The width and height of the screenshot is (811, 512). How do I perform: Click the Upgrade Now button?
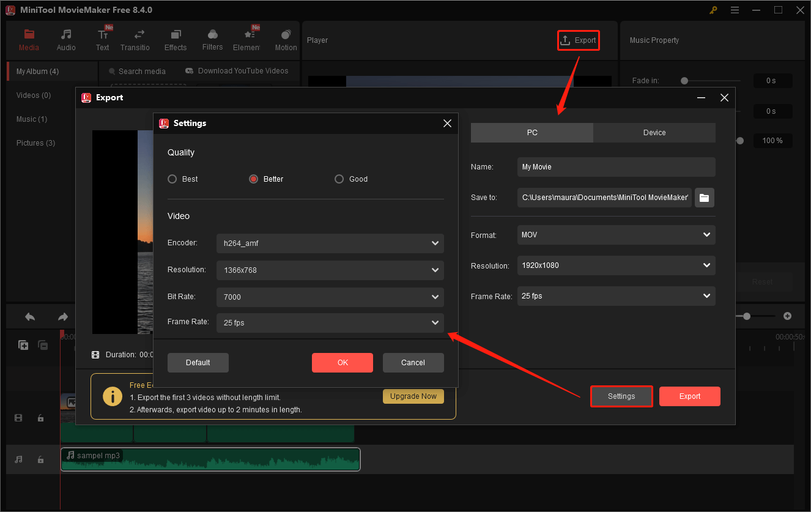point(413,396)
